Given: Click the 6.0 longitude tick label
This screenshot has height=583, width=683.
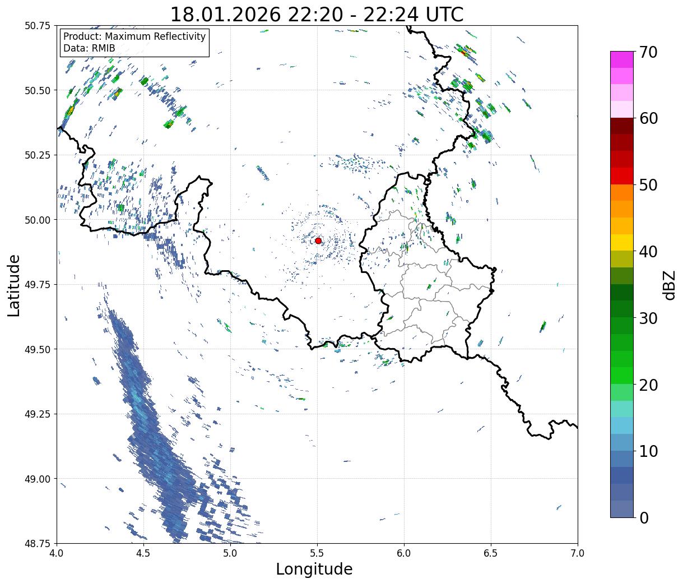Looking at the screenshot, I should point(404,553).
